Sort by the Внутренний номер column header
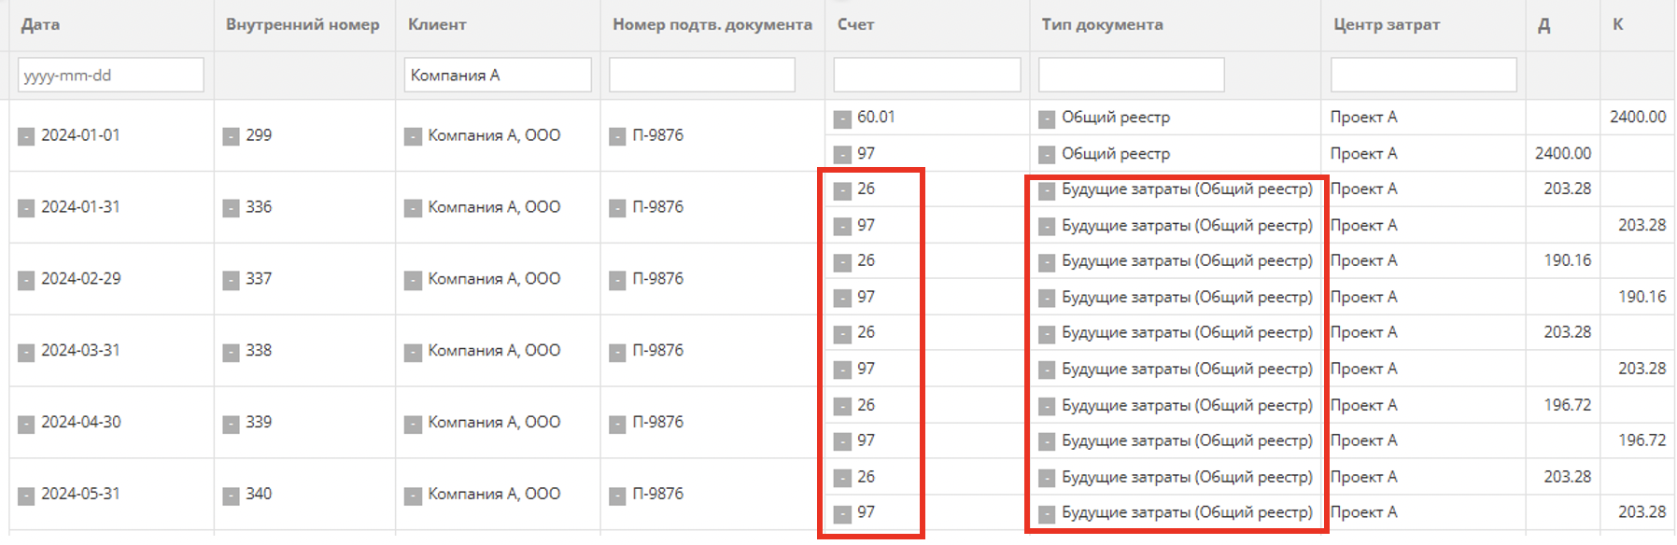Screen dimensions: 1677x545 [x=303, y=25]
